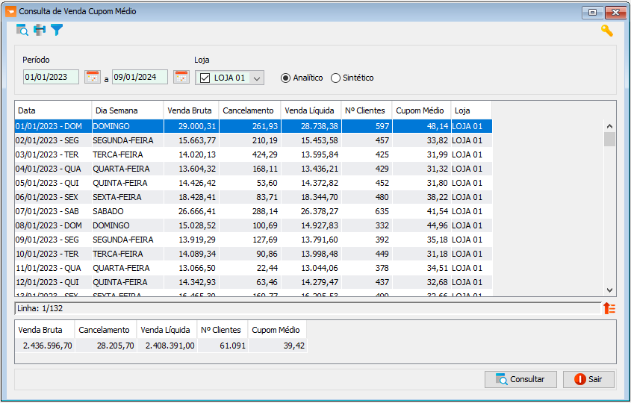Open the blue funnel filter icon
Image resolution: width=631 pixels, height=403 pixels.
57,30
